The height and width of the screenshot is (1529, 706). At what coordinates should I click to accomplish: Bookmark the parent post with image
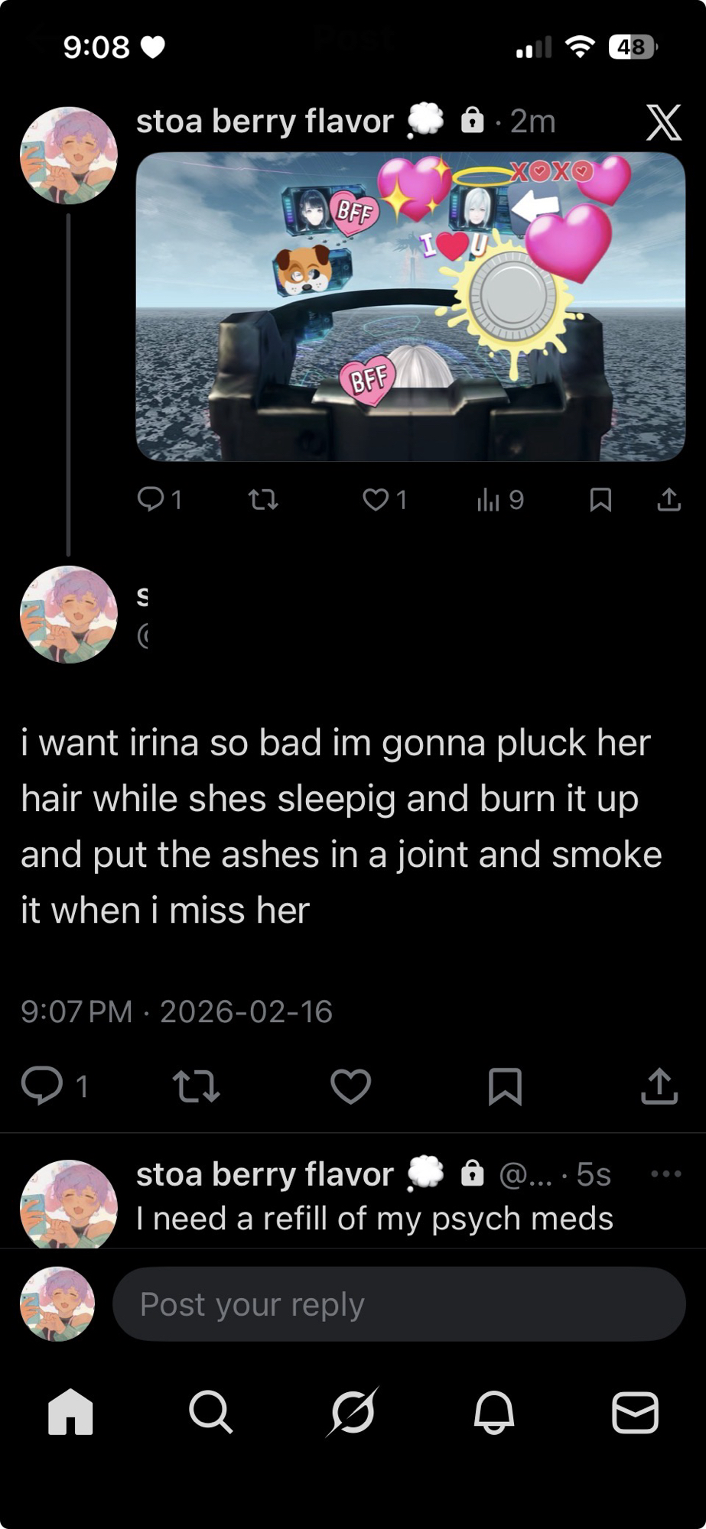[600, 500]
